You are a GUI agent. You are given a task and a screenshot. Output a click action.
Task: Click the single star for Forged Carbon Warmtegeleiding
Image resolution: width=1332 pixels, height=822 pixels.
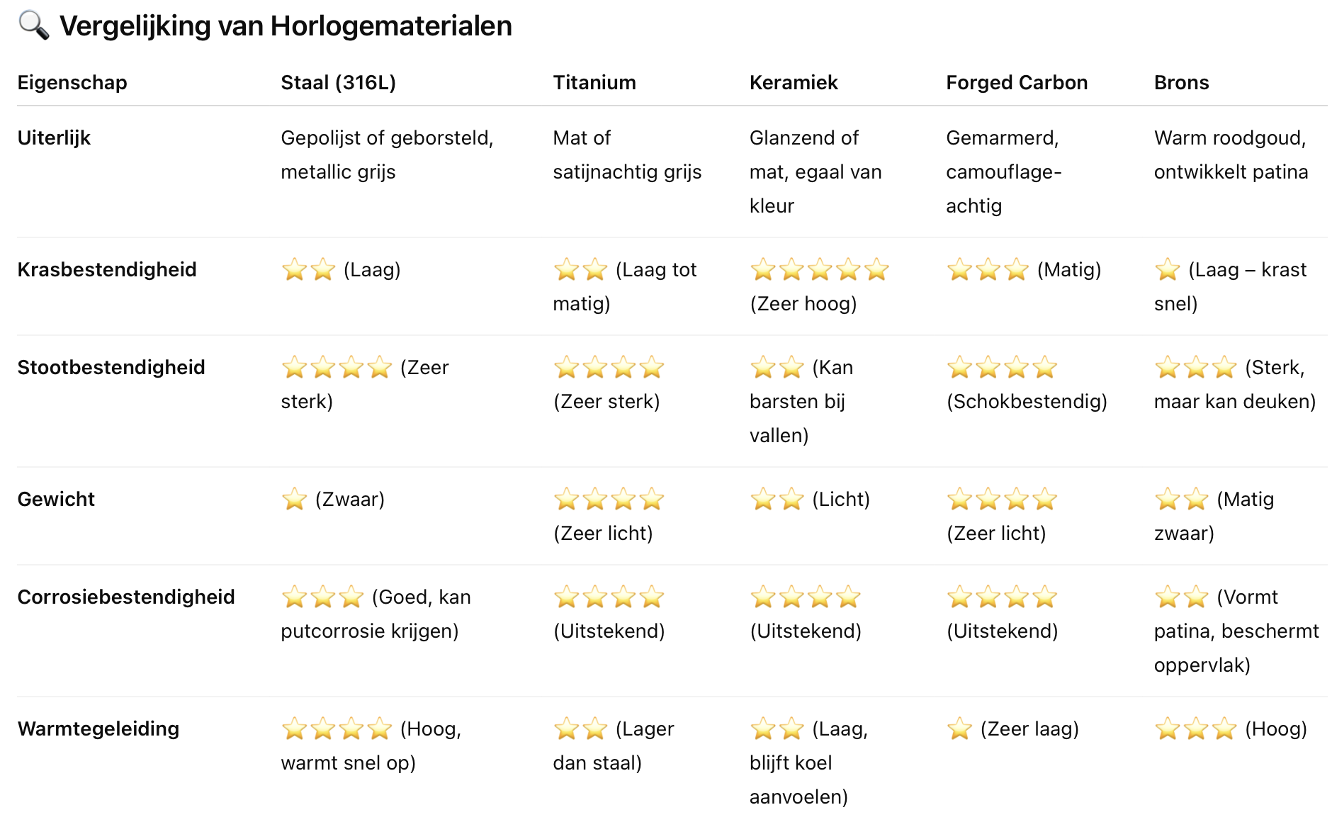point(959,729)
